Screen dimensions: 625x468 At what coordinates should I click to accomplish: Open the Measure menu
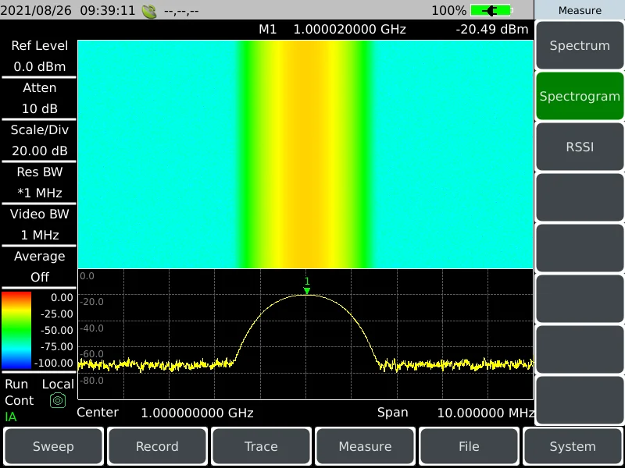(x=365, y=446)
